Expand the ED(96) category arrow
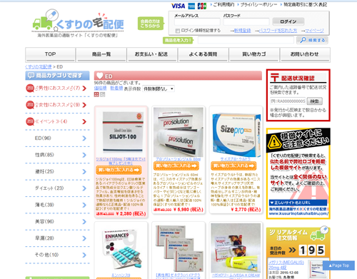 84,138
